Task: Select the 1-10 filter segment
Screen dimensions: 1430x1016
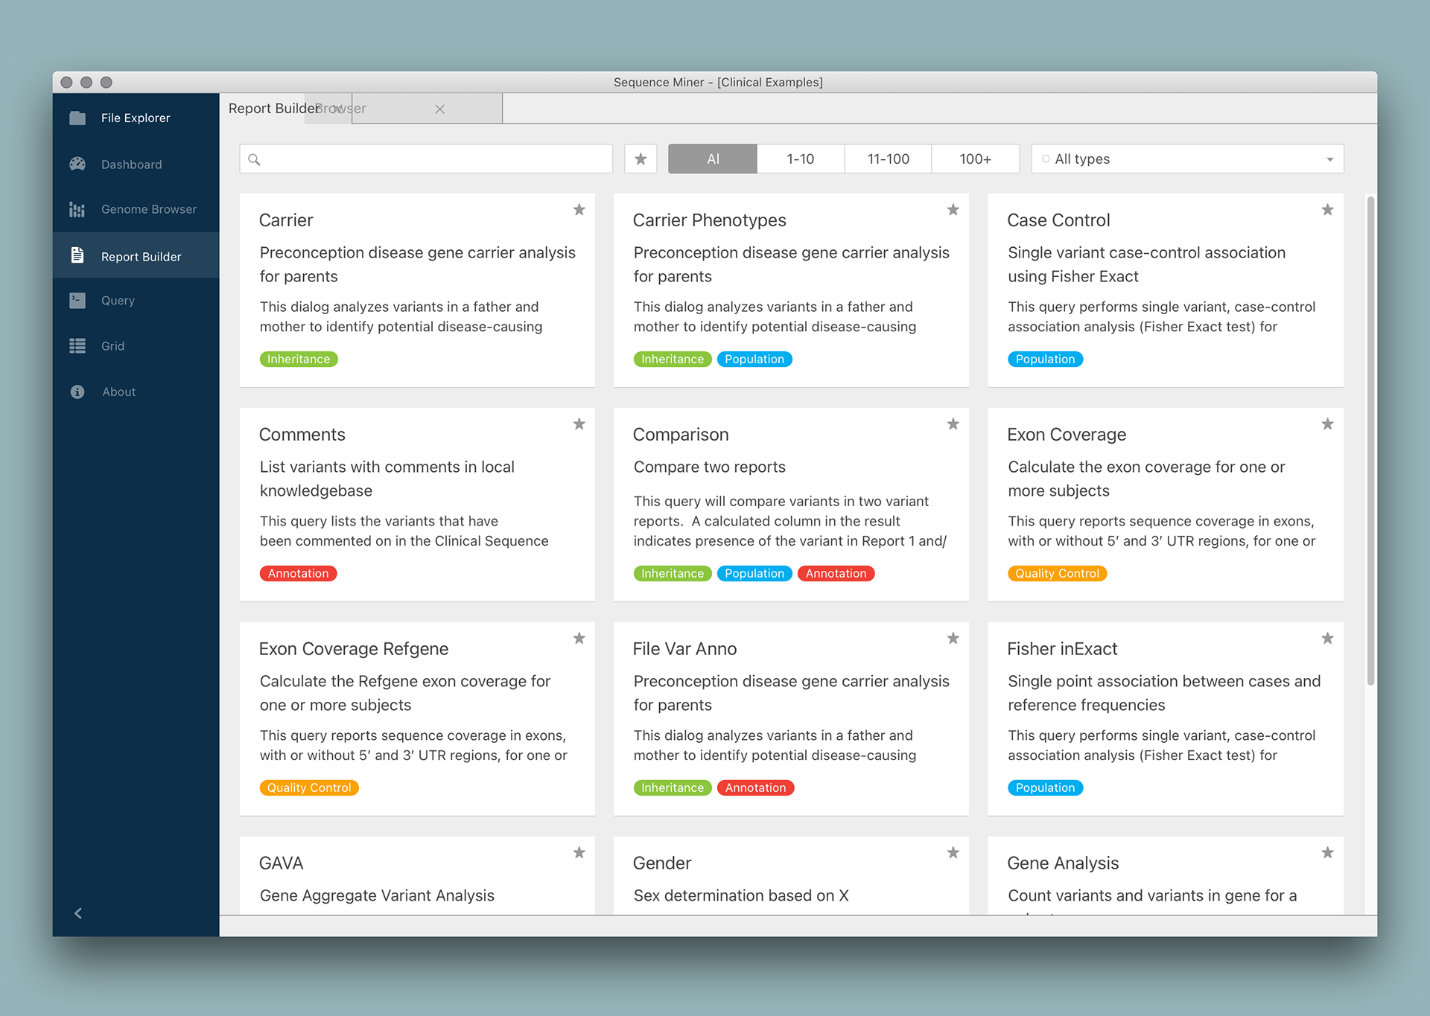Action: coord(801,159)
